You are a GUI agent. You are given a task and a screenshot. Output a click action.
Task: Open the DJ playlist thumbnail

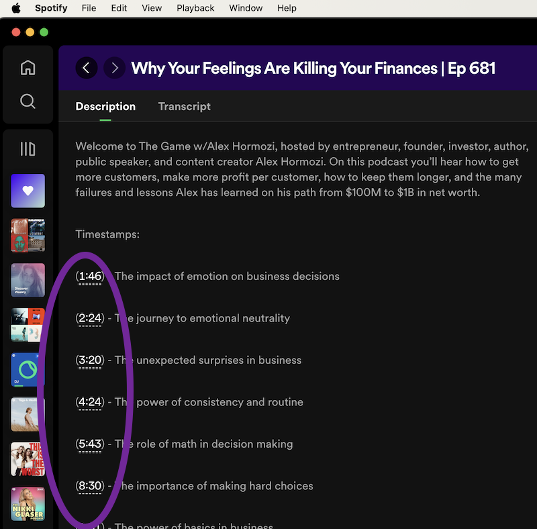[x=28, y=370]
